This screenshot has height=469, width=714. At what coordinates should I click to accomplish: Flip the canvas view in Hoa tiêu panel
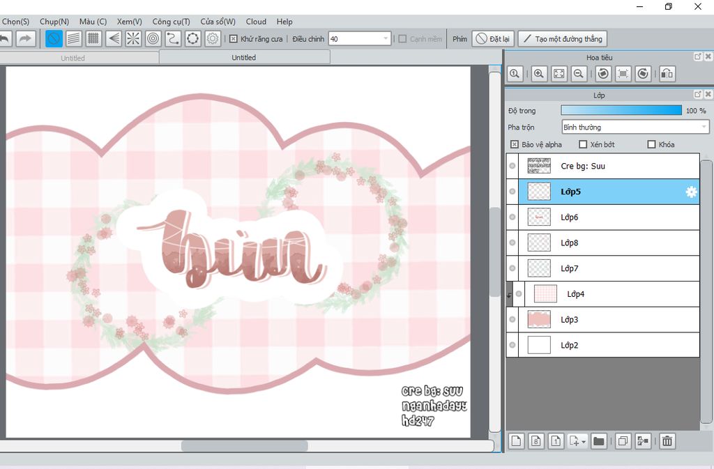pos(667,74)
